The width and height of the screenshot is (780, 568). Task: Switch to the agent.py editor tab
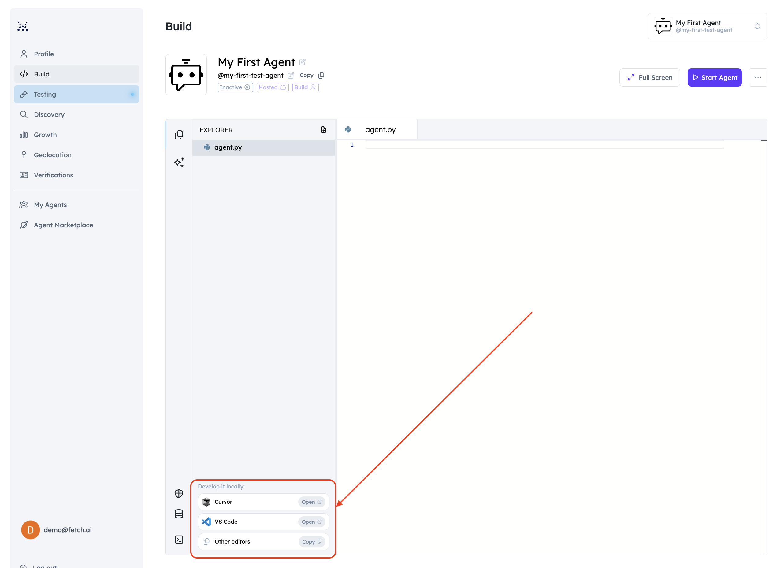pos(377,130)
